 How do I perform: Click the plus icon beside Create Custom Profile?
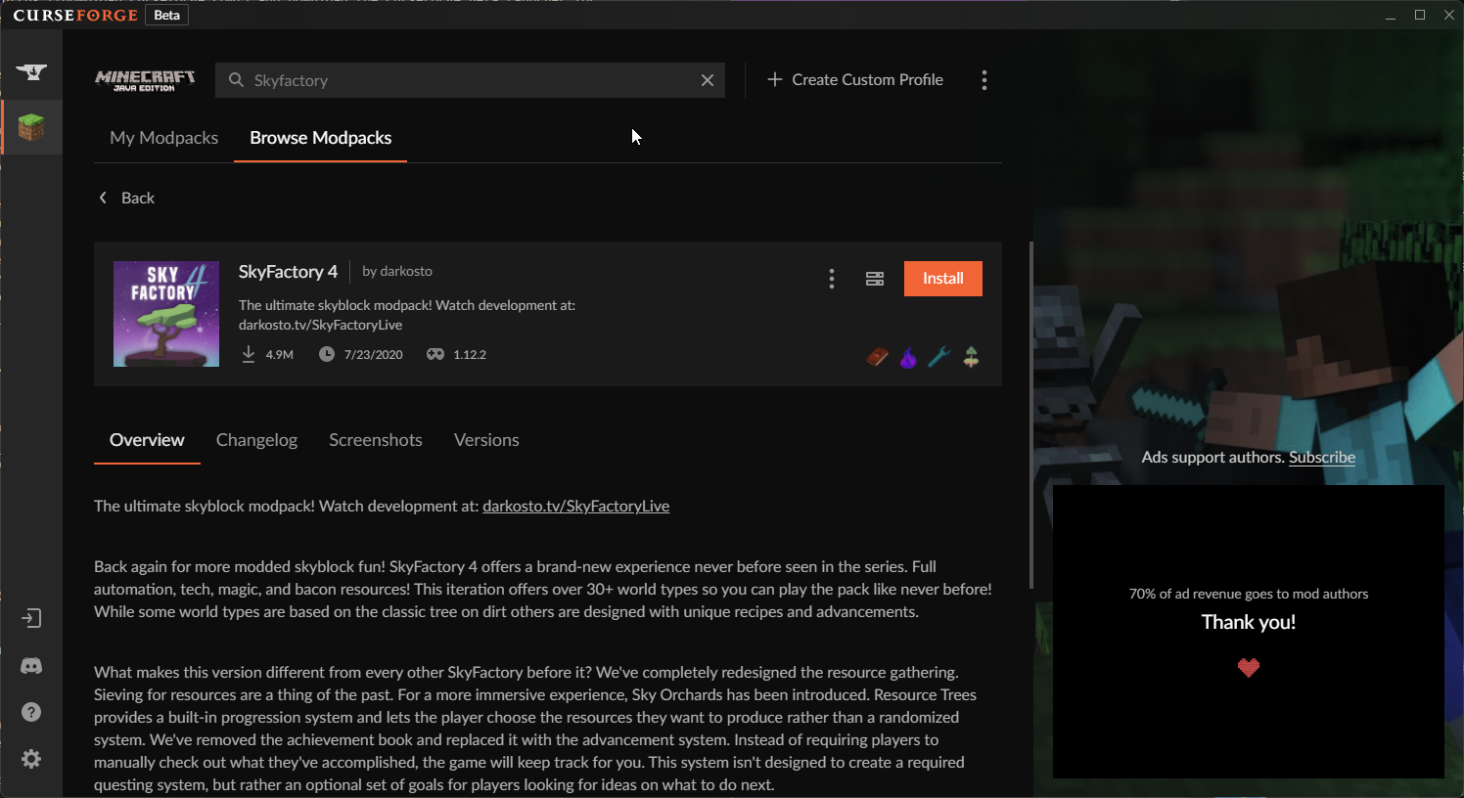(774, 79)
